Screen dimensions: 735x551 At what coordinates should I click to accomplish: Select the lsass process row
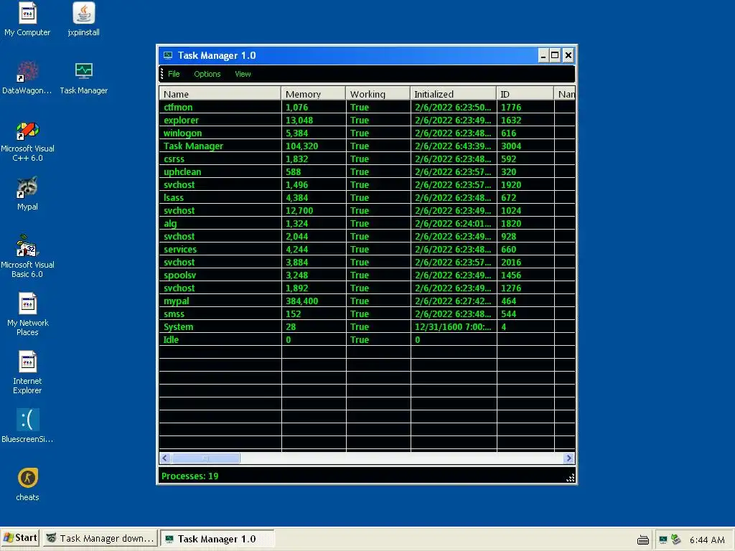point(367,198)
